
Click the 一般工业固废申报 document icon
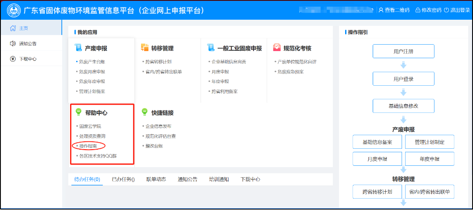click(x=211, y=48)
